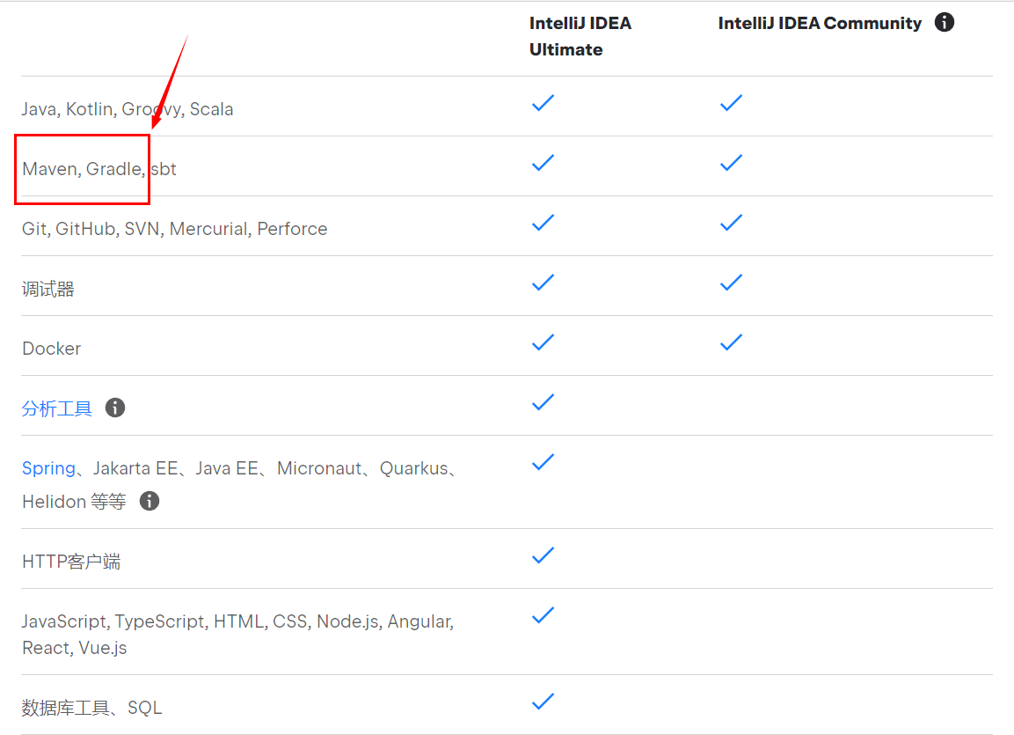Select the JavaScript, TypeScript, HTML row text
1014x735 pixels.
(238, 634)
